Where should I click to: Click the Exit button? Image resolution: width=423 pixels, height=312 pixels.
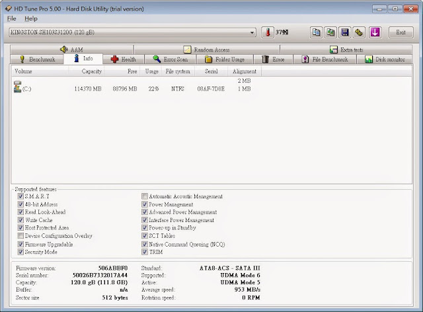pos(401,32)
